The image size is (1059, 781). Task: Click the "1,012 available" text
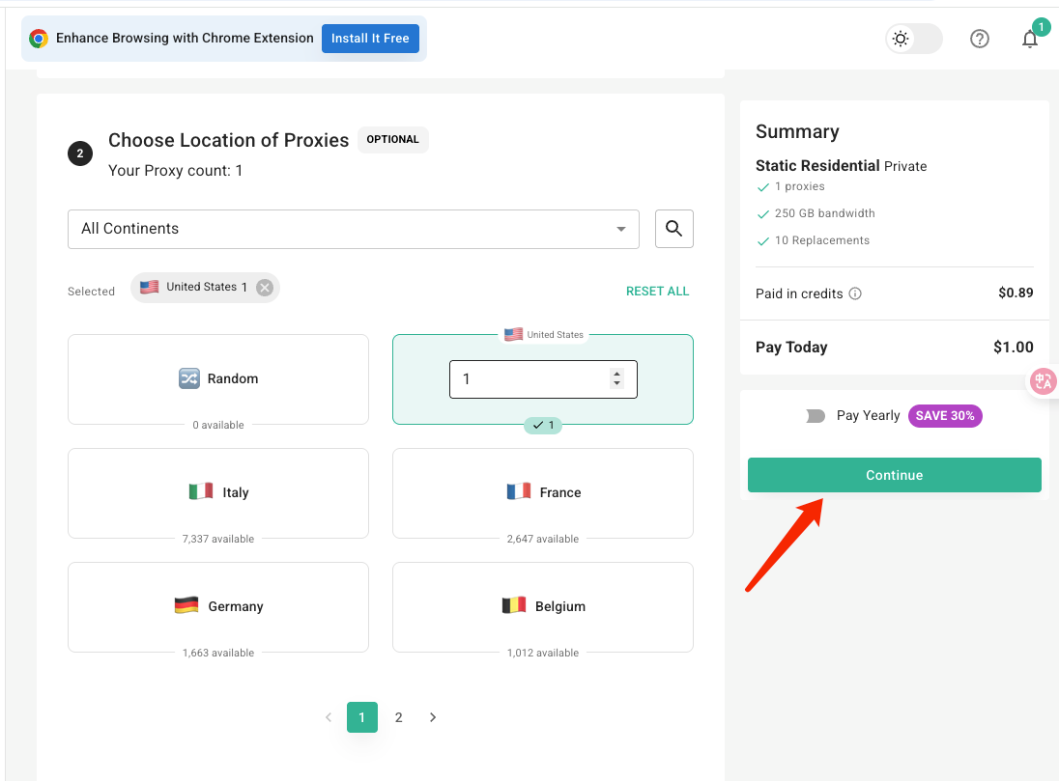tap(543, 653)
